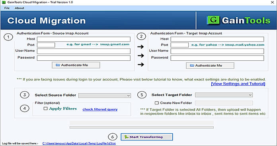Tick the Create New Folder checkbox

click(x=157, y=103)
